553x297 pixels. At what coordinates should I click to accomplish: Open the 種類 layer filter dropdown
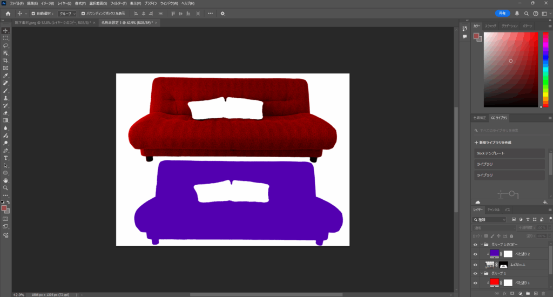coord(489,220)
